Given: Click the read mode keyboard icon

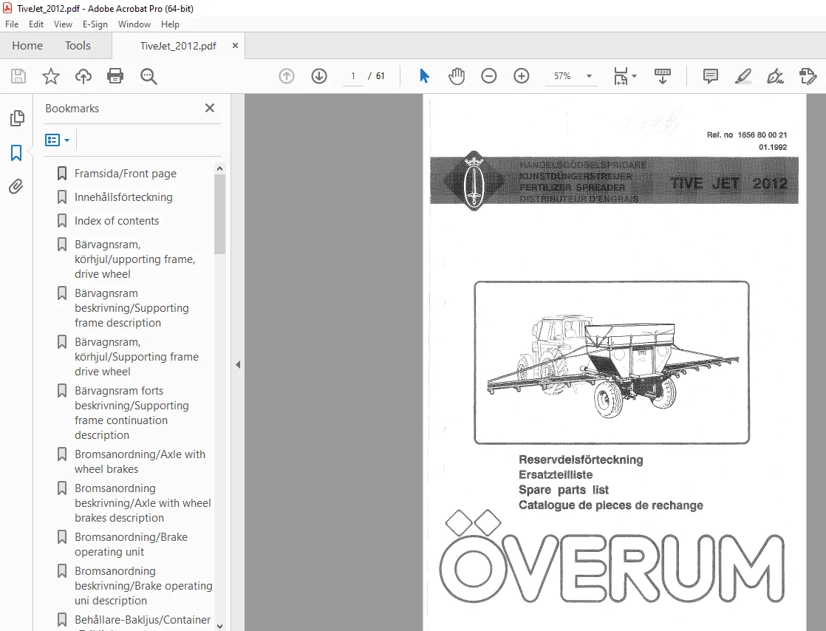Looking at the screenshot, I should point(662,76).
